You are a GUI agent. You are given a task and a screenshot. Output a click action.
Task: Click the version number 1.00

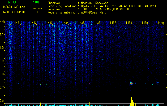pos(36,2)
